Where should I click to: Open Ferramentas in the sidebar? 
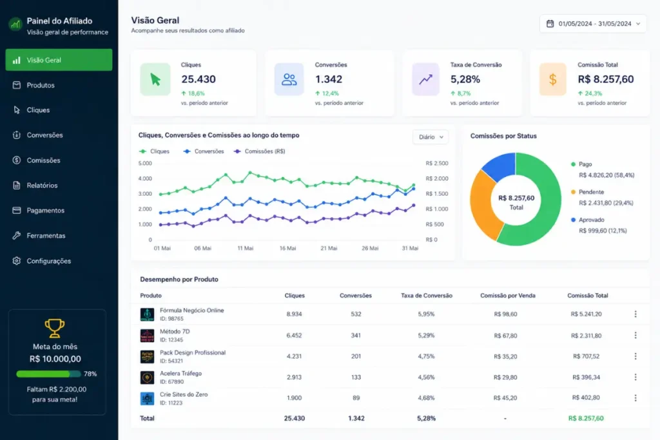[59, 235]
